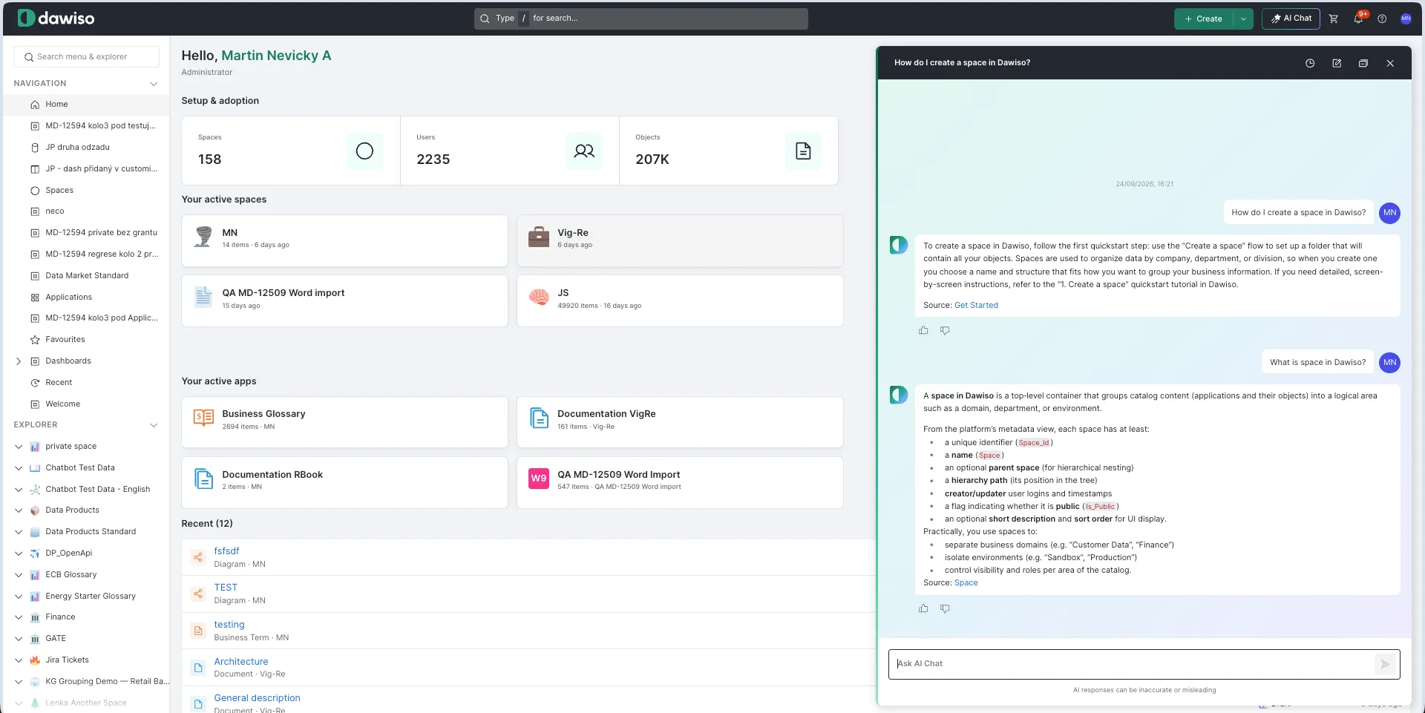Focus Search menu & explorer field
The width and height of the screenshot is (1425, 713).
tap(86, 57)
